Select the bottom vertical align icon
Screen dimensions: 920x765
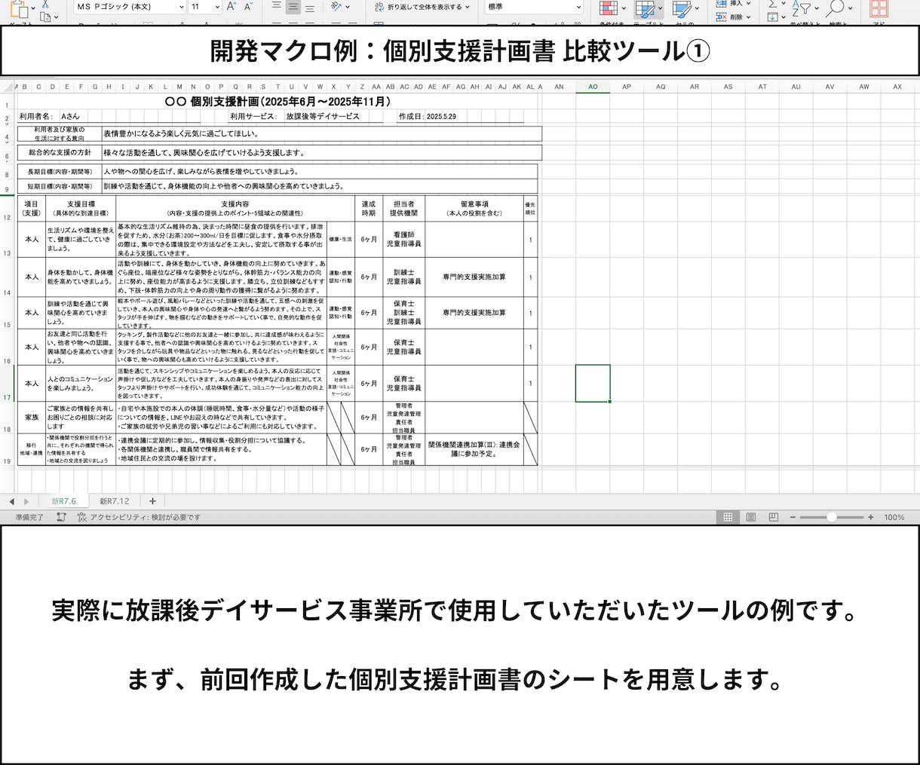click(310, 7)
